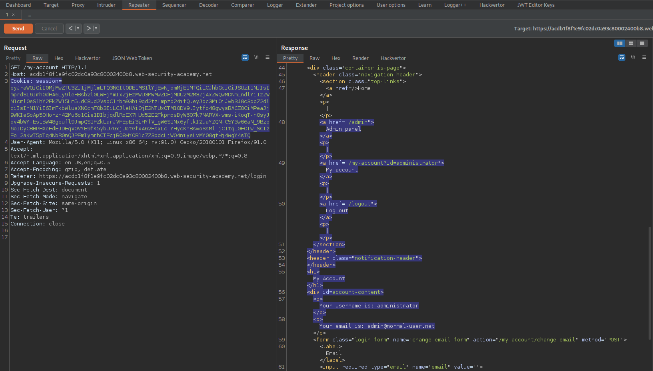Switch to the side-by-side layout icon

click(x=620, y=43)
